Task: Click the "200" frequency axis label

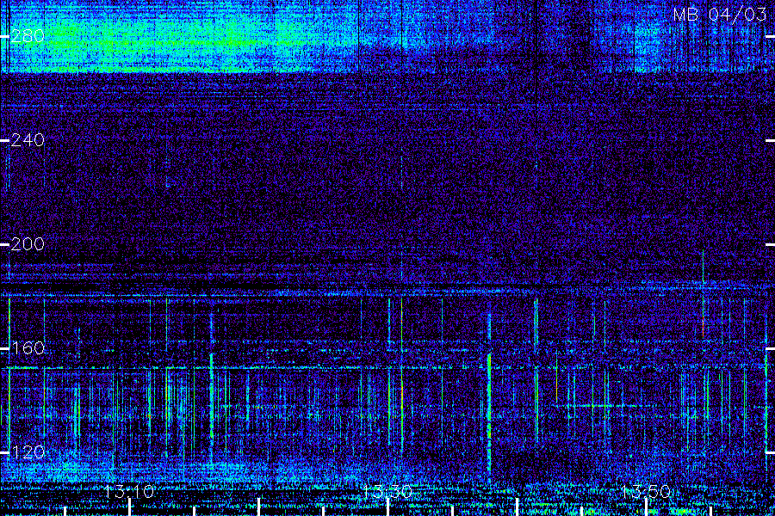Action: pos(28,244)
